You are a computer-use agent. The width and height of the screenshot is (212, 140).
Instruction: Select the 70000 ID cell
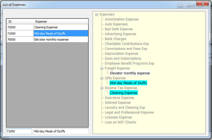point(20,39)
